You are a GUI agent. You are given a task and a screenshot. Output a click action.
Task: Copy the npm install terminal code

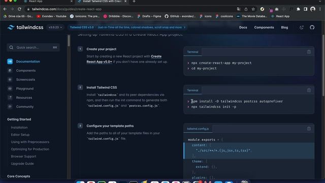[309, 90]
